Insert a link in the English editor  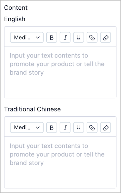click(92, 38)
